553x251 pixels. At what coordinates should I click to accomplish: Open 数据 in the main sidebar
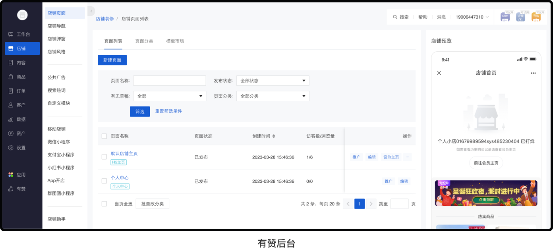click(x=22, y=119)
